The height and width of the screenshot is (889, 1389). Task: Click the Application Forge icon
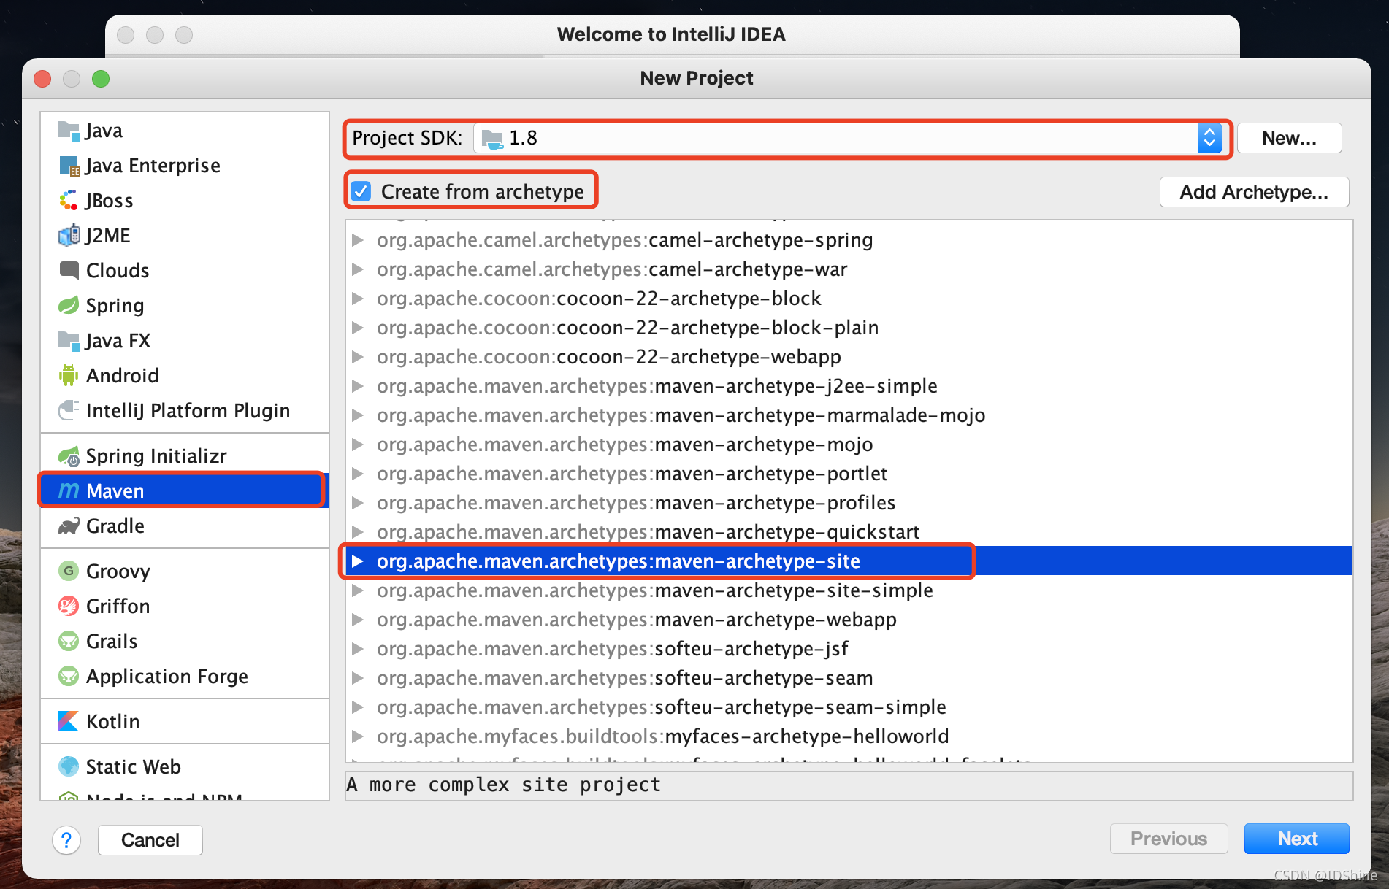tap(69, 676)
